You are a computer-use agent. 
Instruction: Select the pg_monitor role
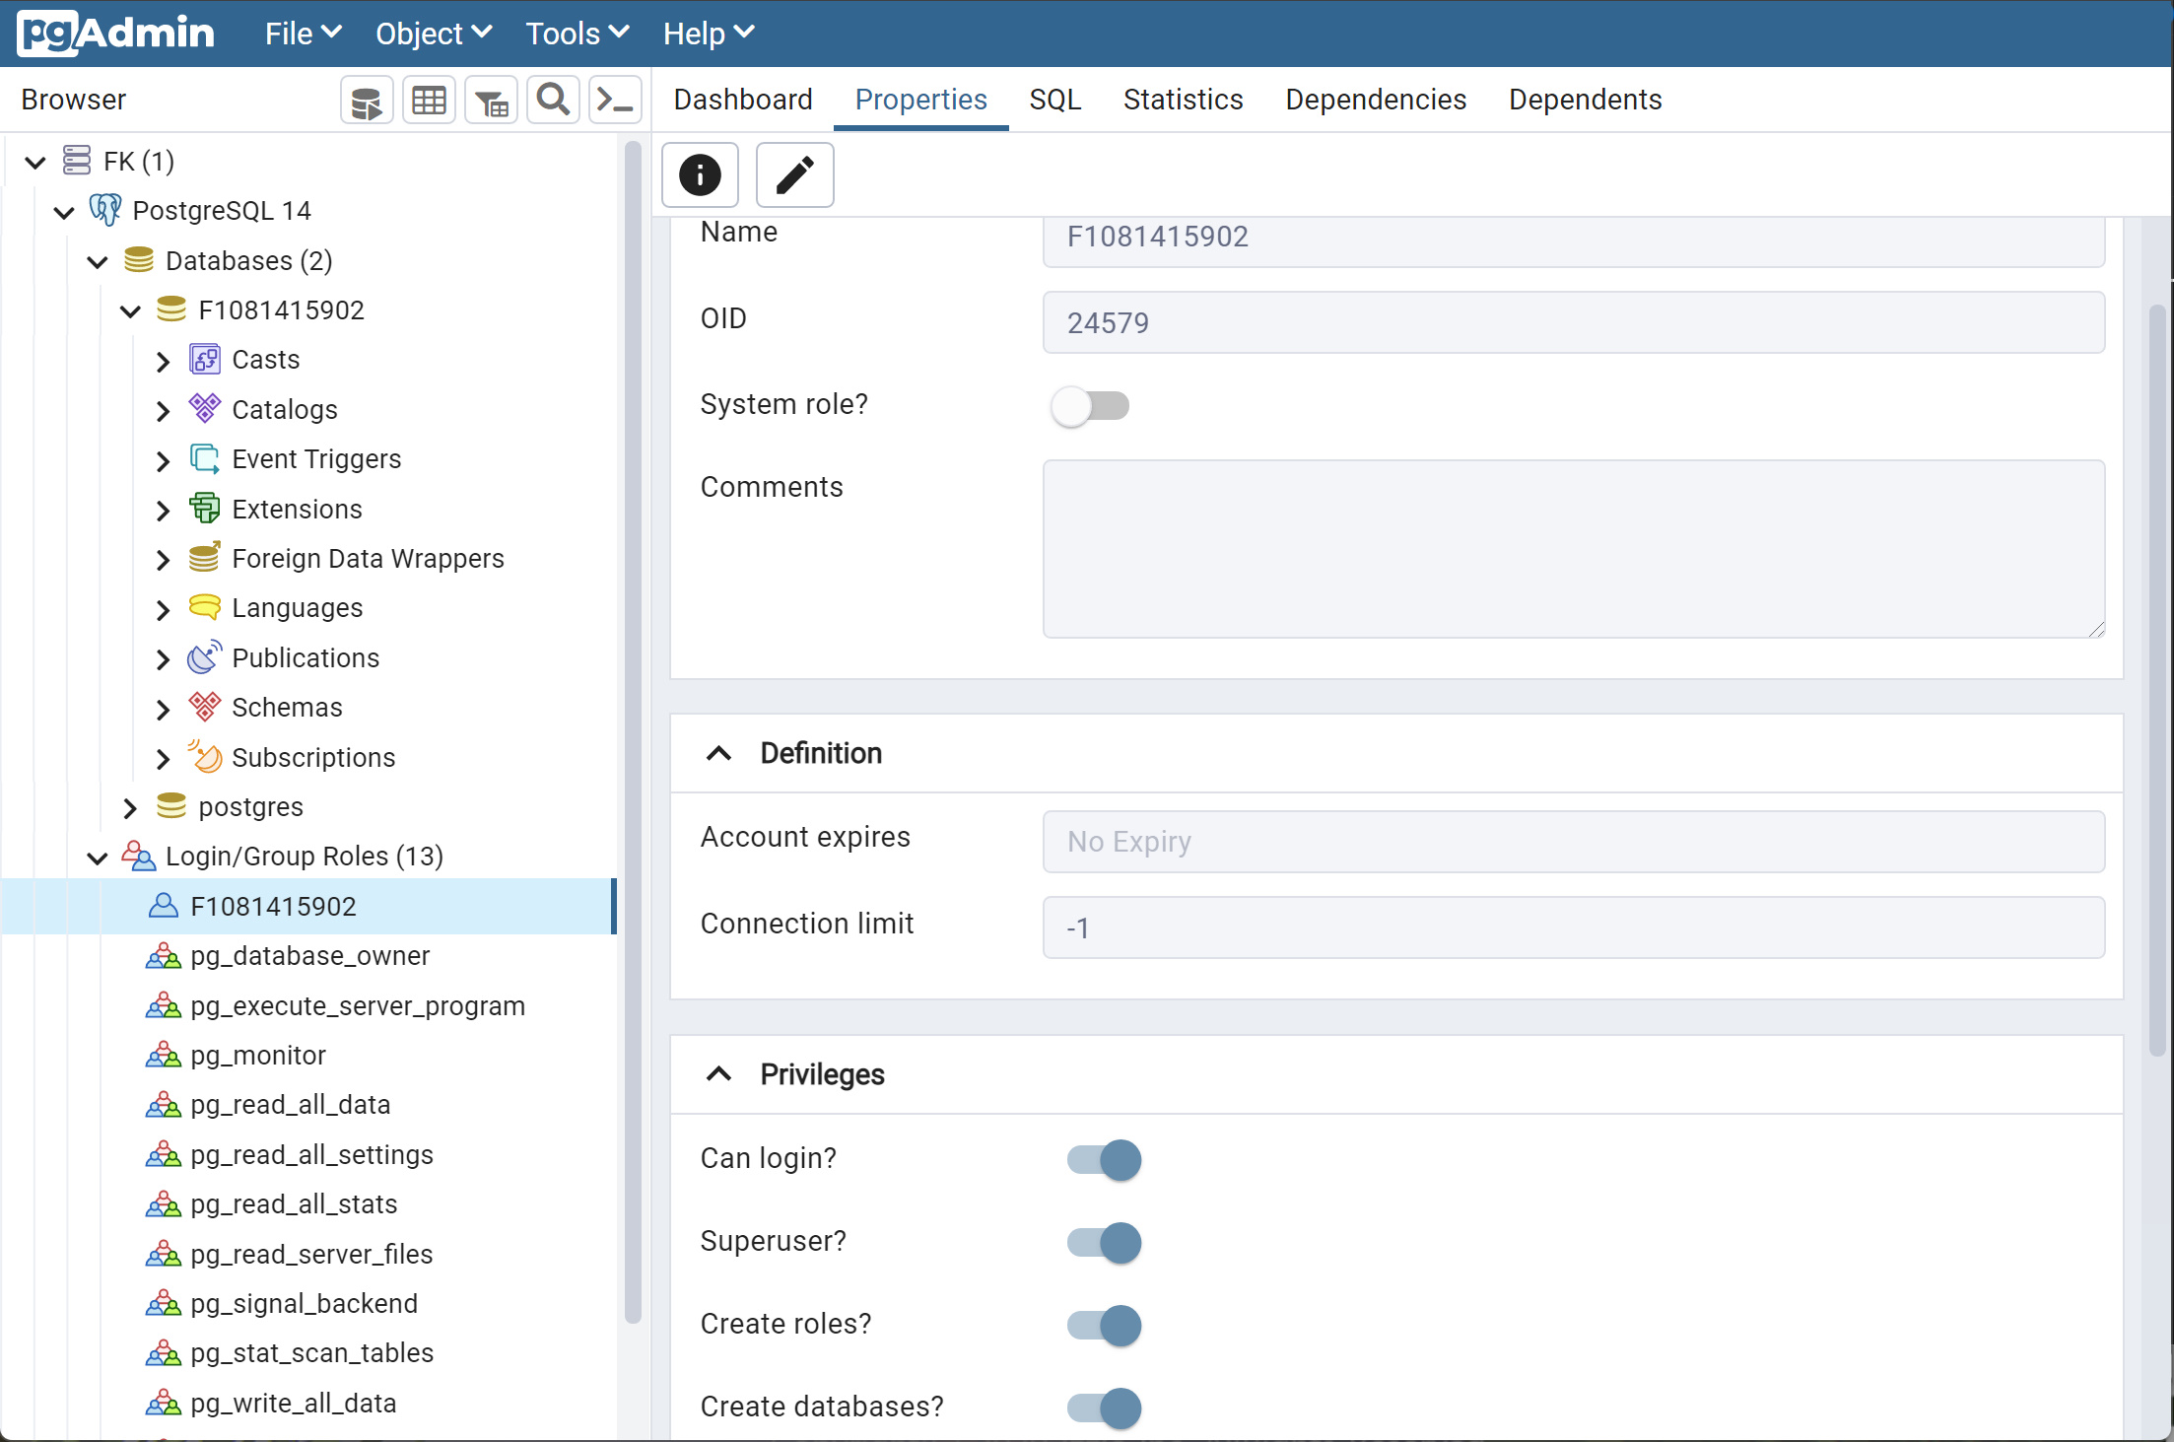tap(258, 1056)
